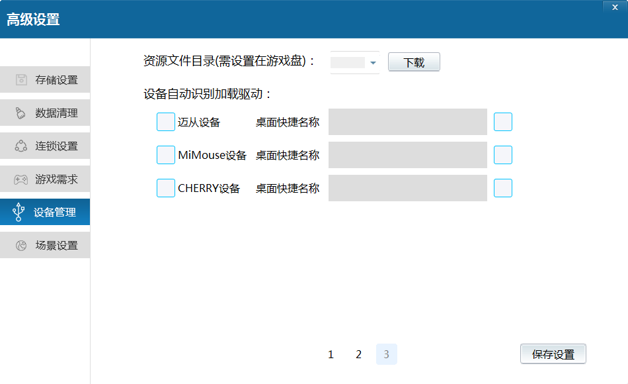Check the MiMouse设备 option

click(x=165, y=155)
